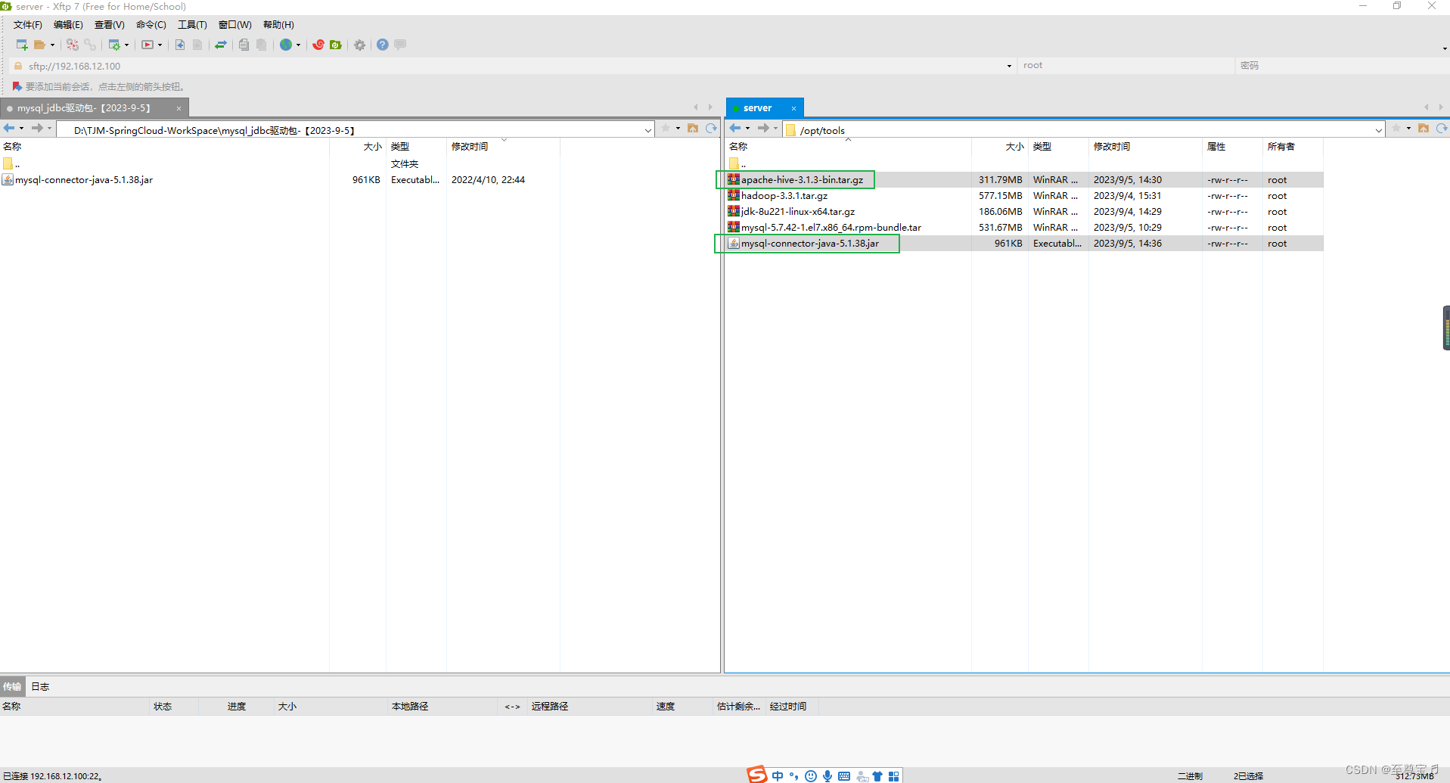Select the 日志 log tab
Image resolution: width=1450 pixels, height=783 pixels.
(40, 687)
